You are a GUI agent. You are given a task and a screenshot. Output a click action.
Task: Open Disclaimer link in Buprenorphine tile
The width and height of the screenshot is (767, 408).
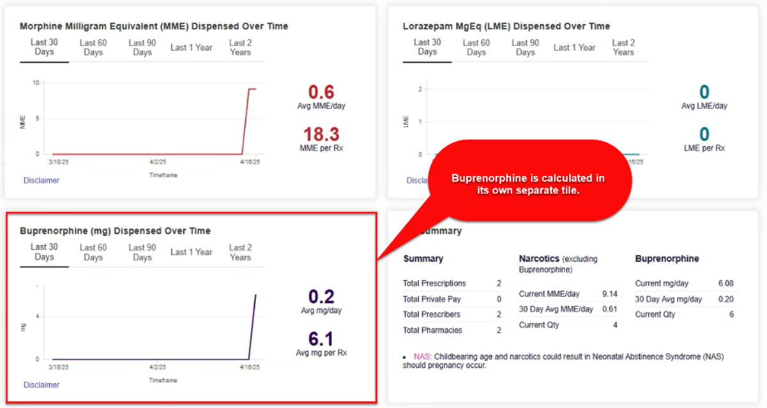point(42,385)
